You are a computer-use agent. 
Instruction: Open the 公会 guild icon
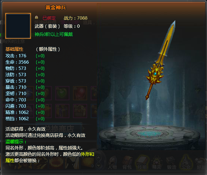(x=186, y=163)
